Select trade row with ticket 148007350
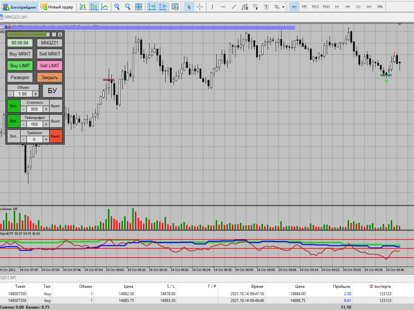 pyautogui.click(x=207, y=293)
